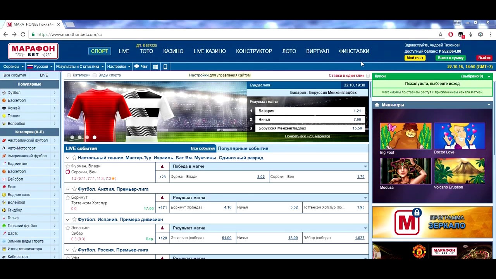
Task: Open grid layout view icon
Action: coord(155,67)
